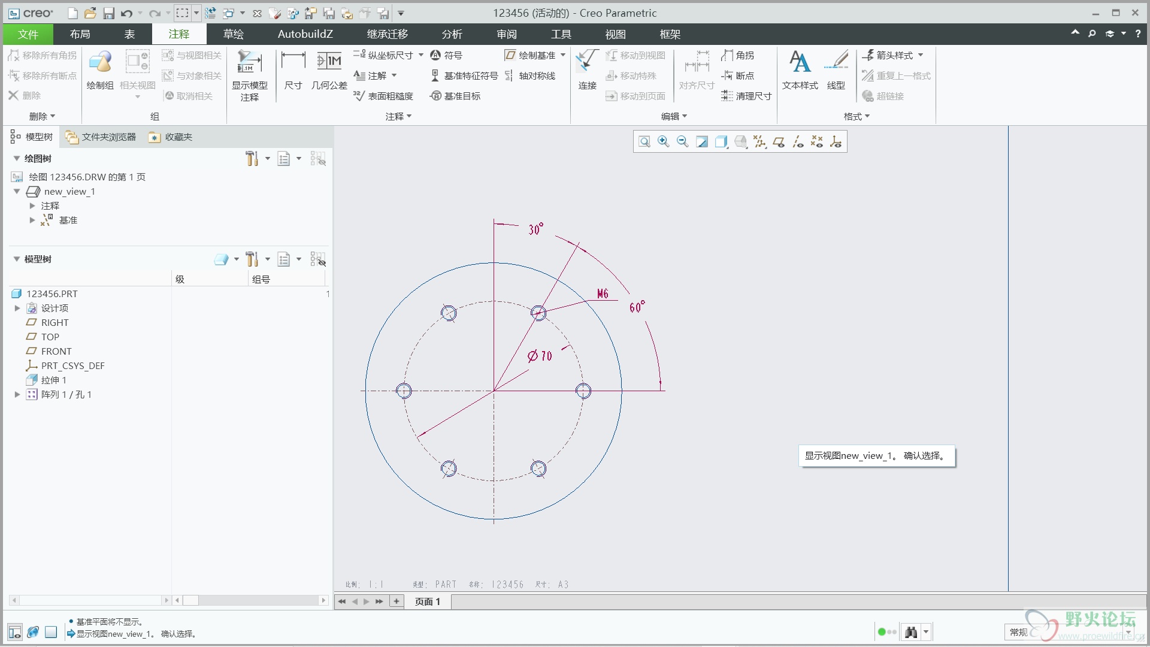Image resolution: width=1150 pixels, height=647 pixels.
Task: Open the Text Style (文本样式) tool
Action: pos(800,71)
